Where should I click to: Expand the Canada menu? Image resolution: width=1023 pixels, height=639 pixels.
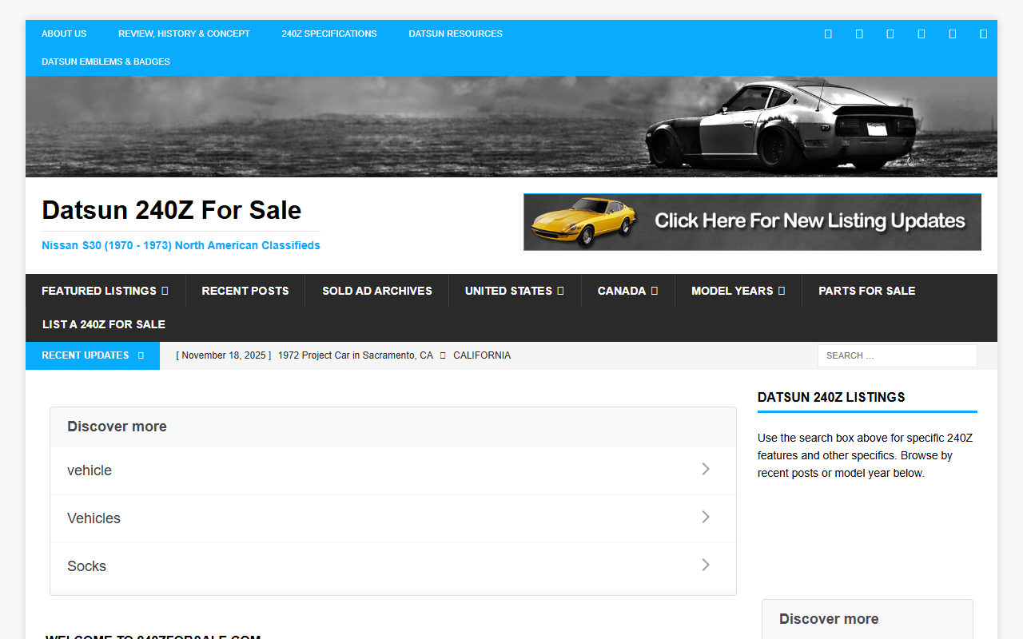(627, 291)
